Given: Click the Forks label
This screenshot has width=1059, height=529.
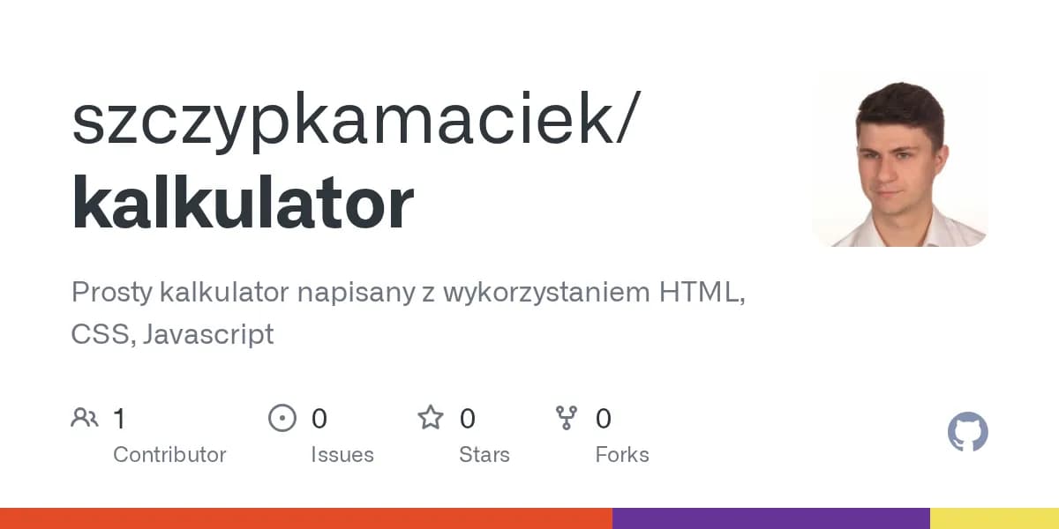Looking at the screenshot, I should point(622,455).
